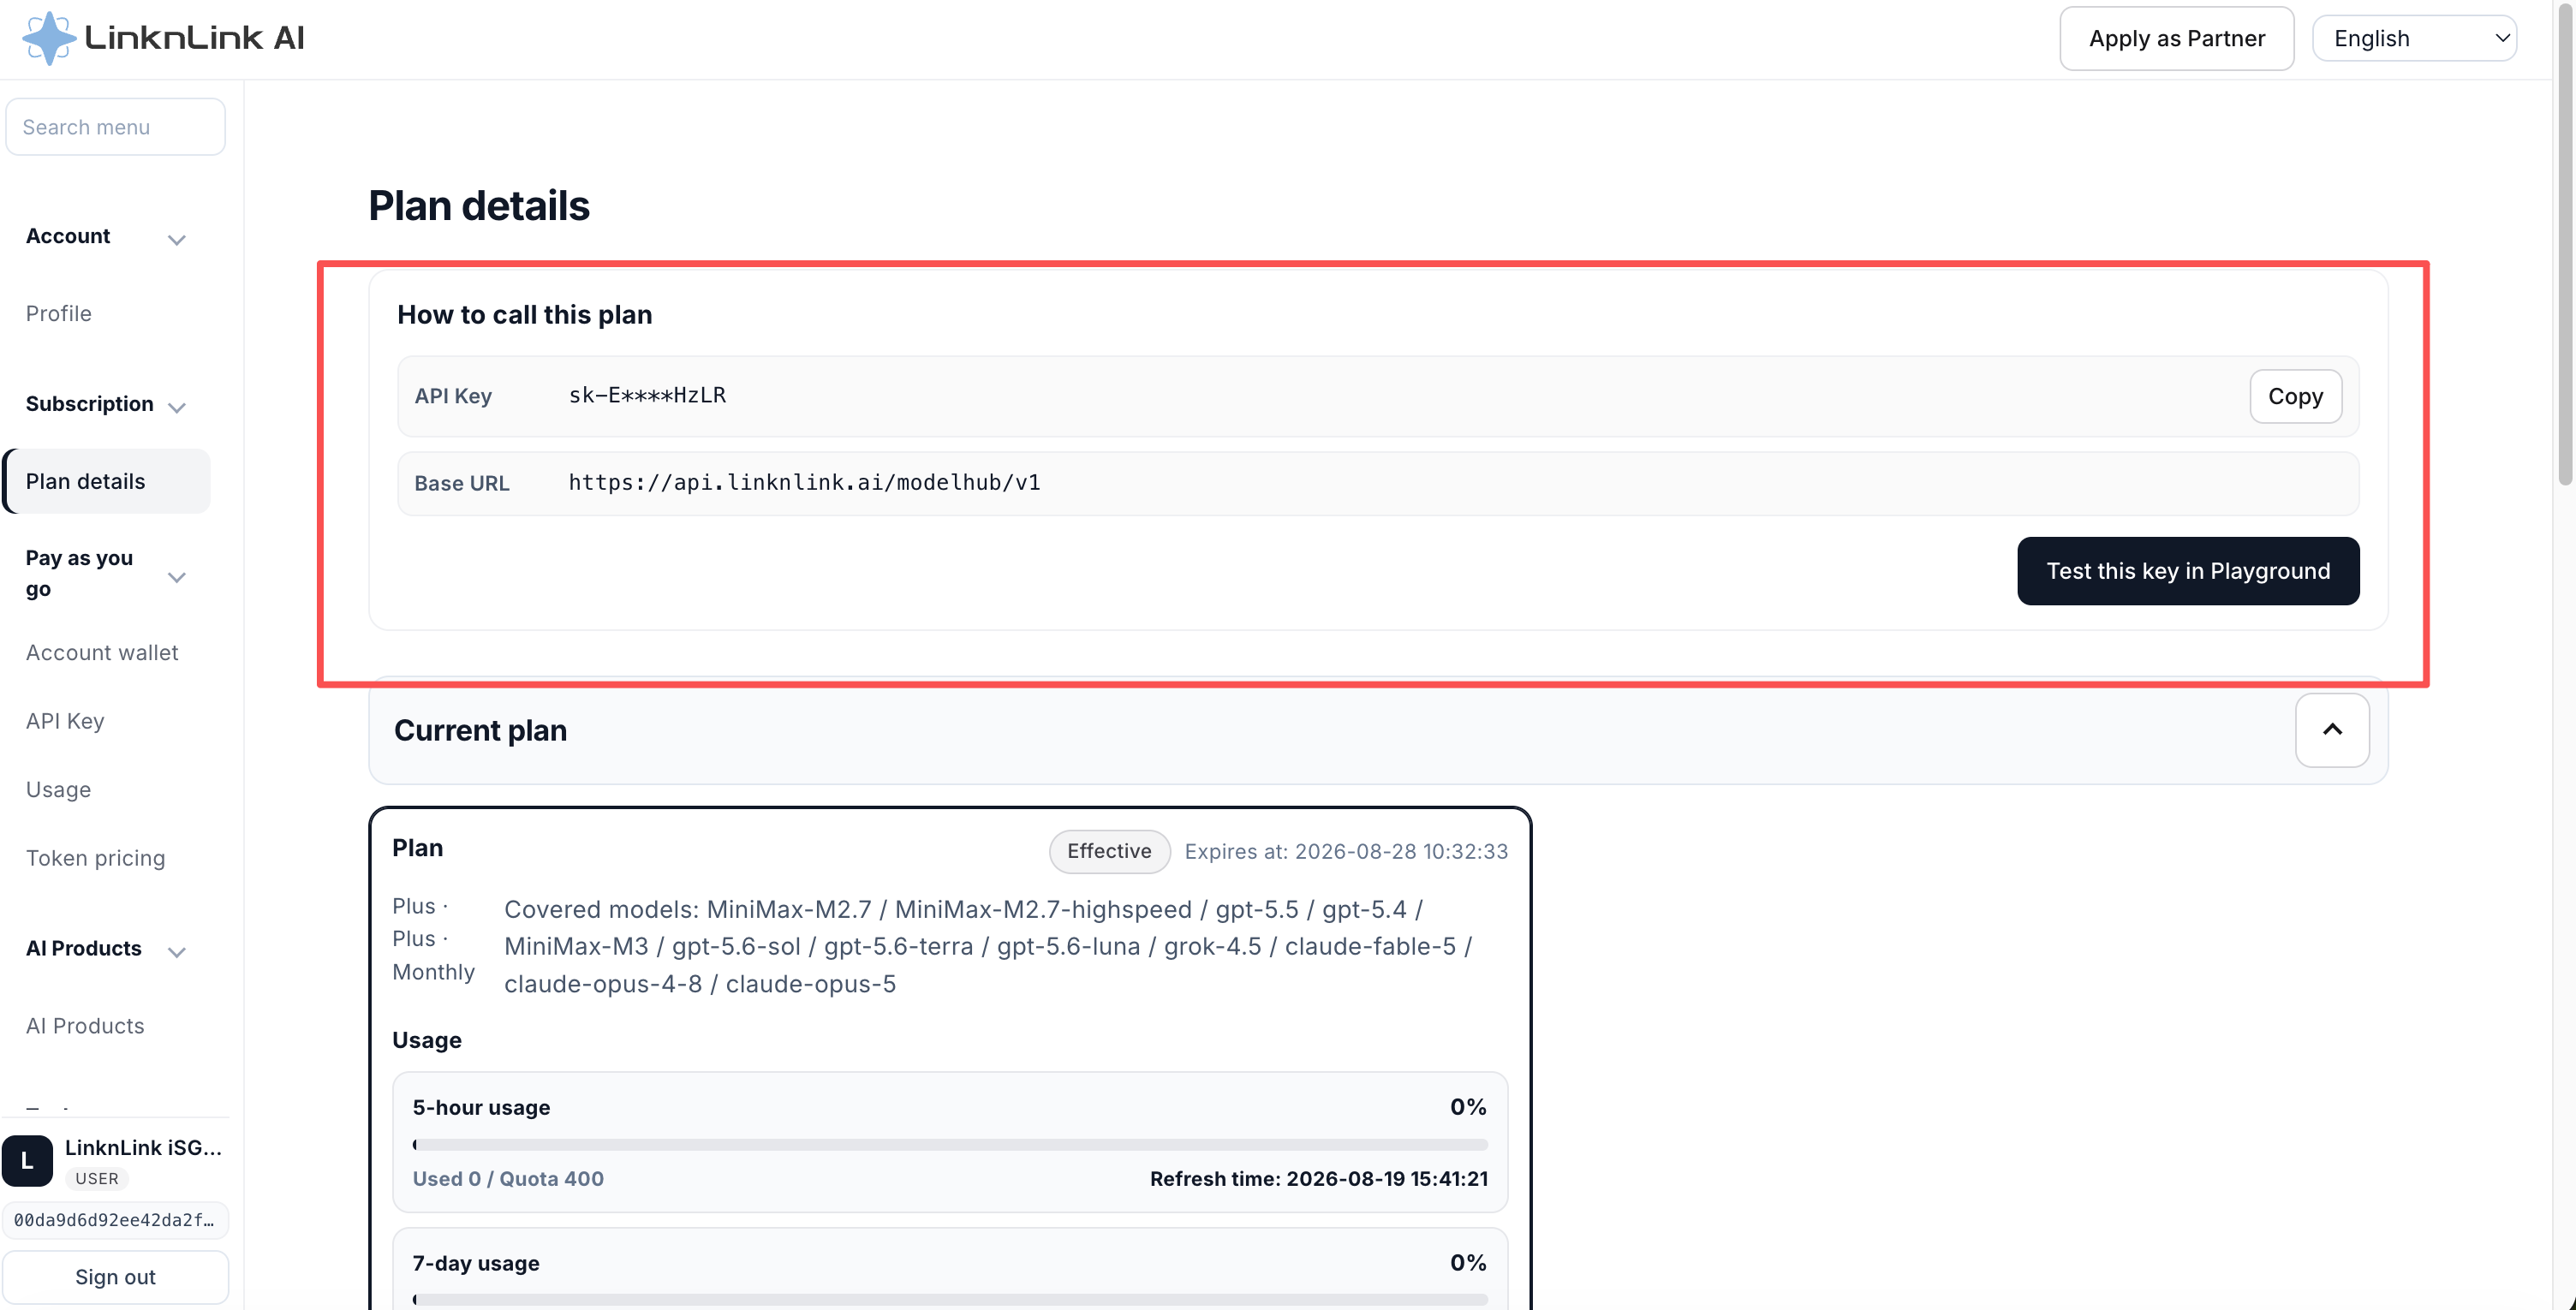
Task: Collapse the Account menu group
Action: [177, 239]
